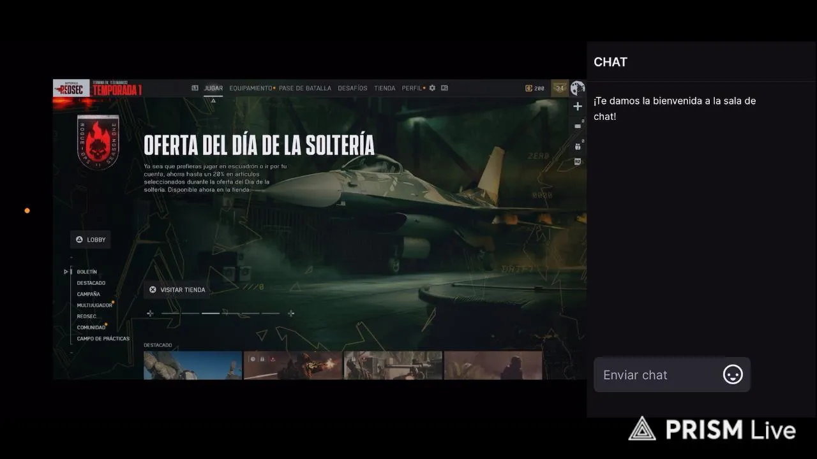The height and width of the screenshot is (459, 817).
Task: Open fourth featured thumbnail
Action: [493, 365]
